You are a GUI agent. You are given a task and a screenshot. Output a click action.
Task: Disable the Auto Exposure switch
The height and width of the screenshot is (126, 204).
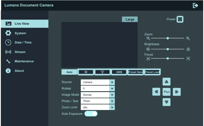point(91,114)
